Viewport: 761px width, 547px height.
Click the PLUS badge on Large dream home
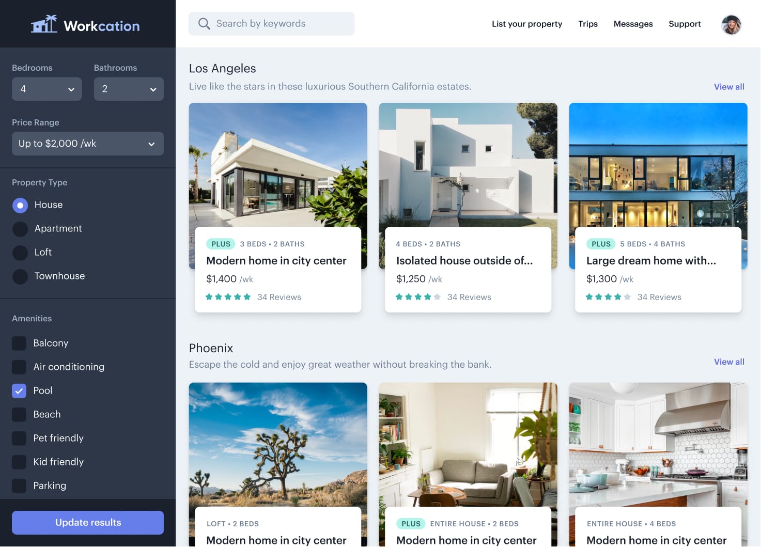[x=600, y=243]
